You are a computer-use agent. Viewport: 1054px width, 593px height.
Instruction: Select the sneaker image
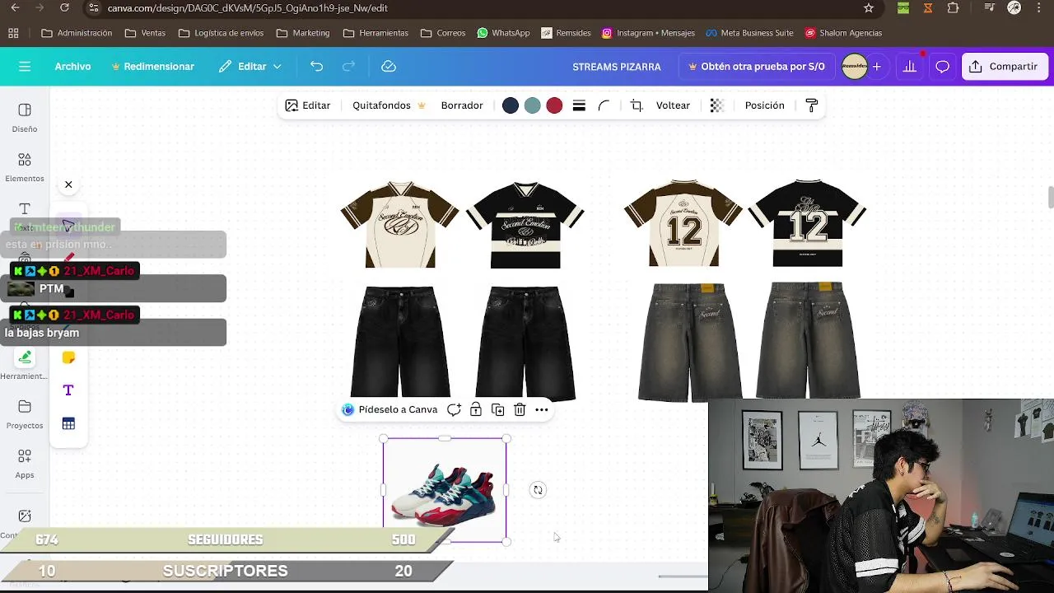[445, 490]
